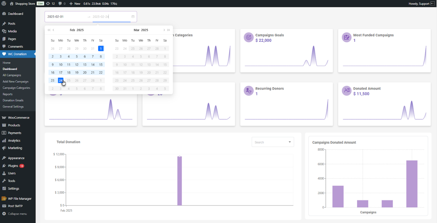Select the Marketing sidebar icon
437x223 pixels.
(x=4, y=148)
